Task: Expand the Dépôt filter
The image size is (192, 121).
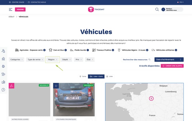Action: [66, 60]
